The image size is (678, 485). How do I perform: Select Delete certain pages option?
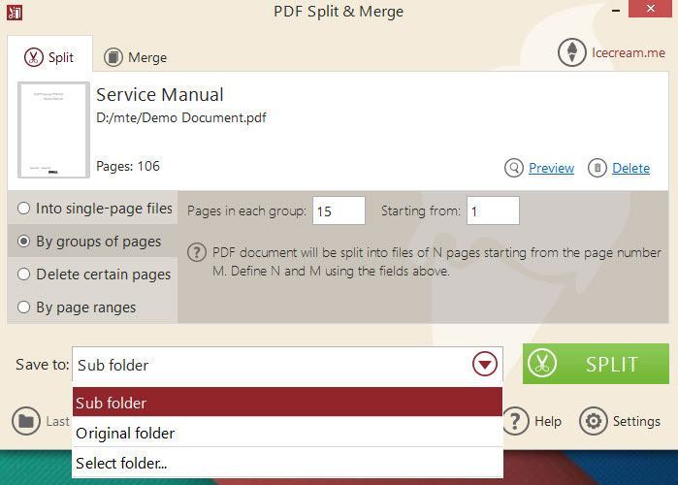pyautogui.click(x=94, y=275)
